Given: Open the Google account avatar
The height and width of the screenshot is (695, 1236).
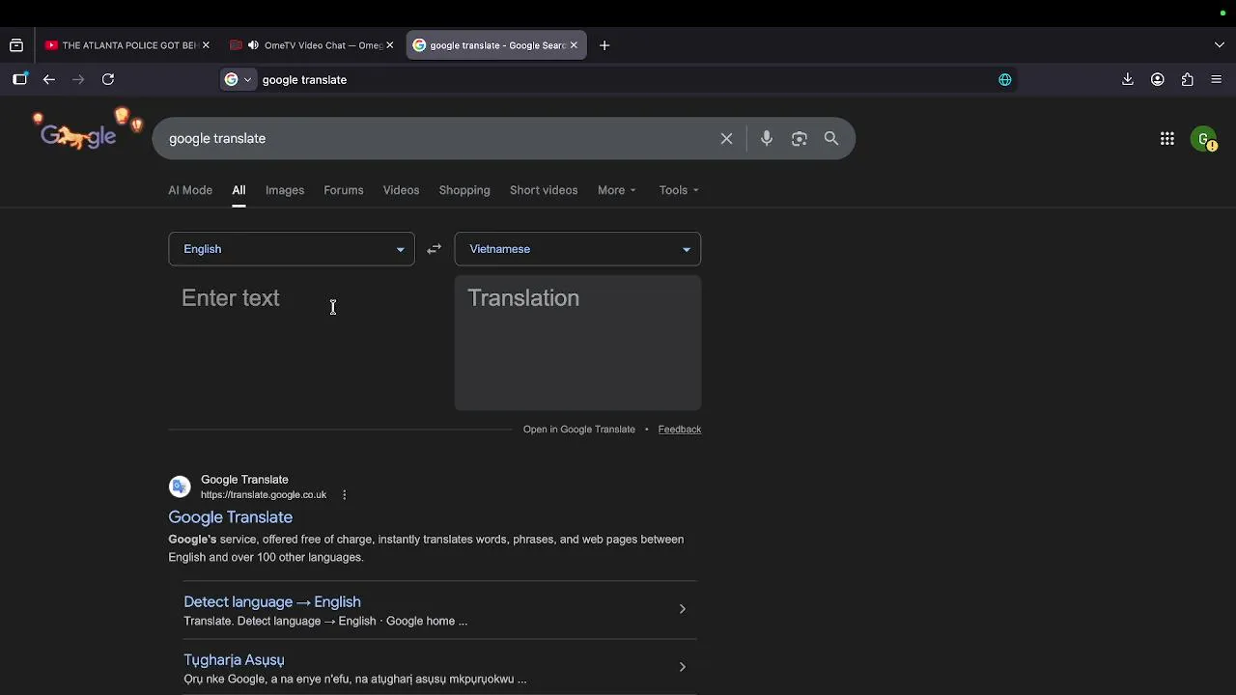Looking at the screenshot, I should click(x=1204, y=140).
